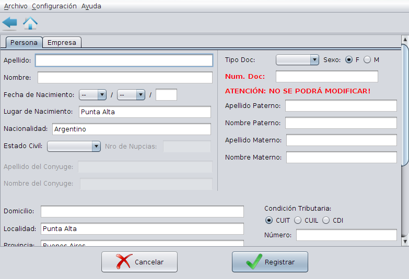This screenshot has height=279, width=409.
Task: Go to home via house icon
Action: [30, 23]
